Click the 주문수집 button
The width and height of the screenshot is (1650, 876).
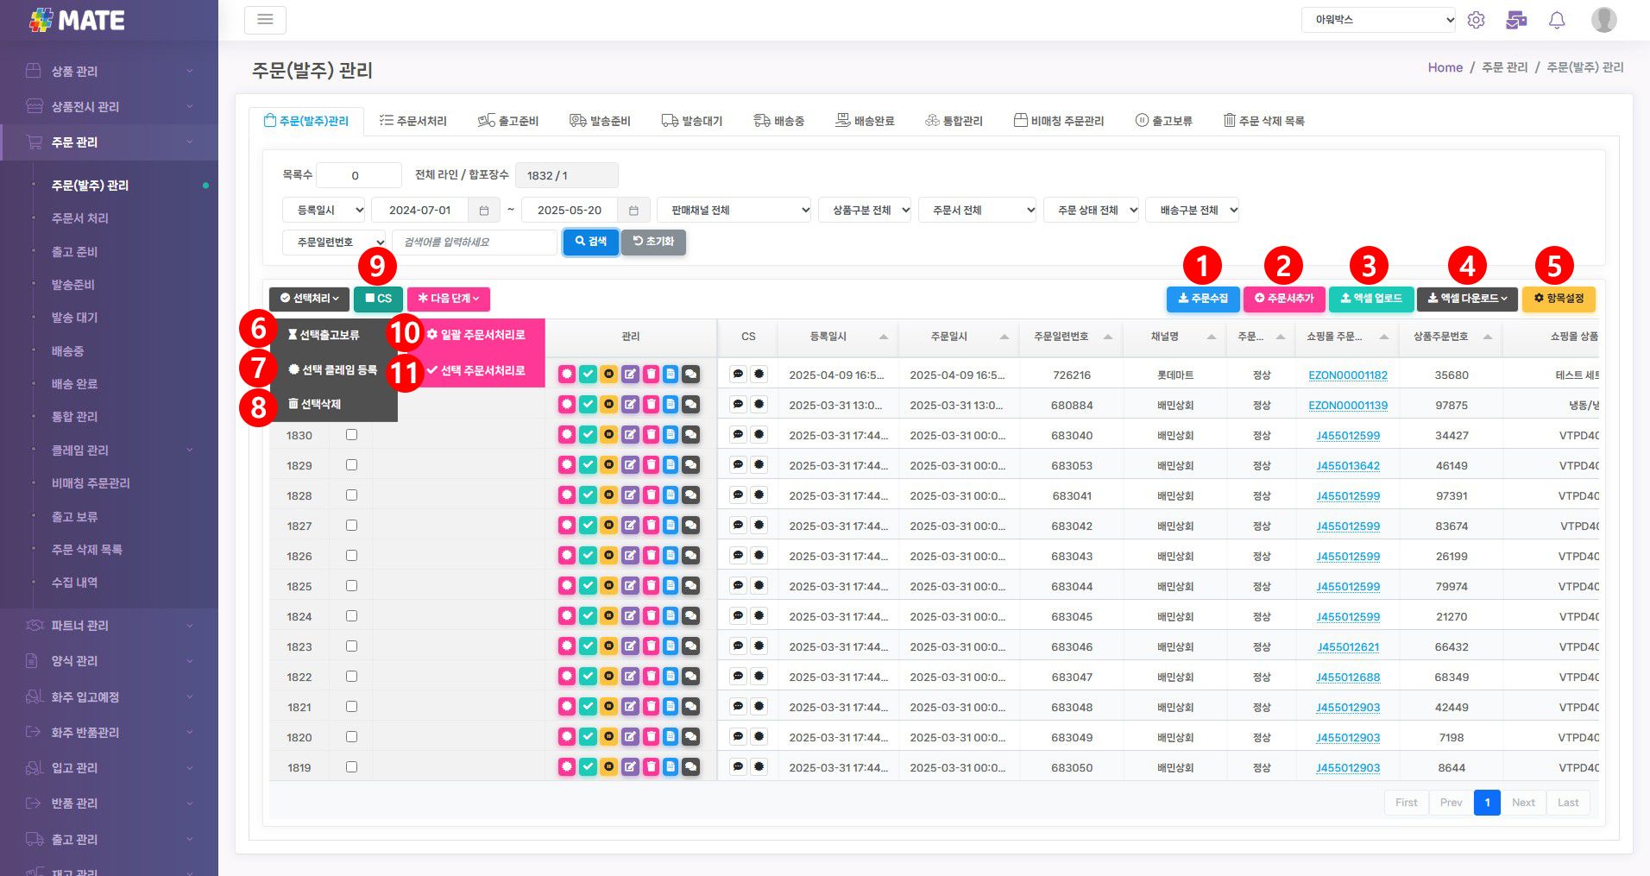coord(1203,299)
